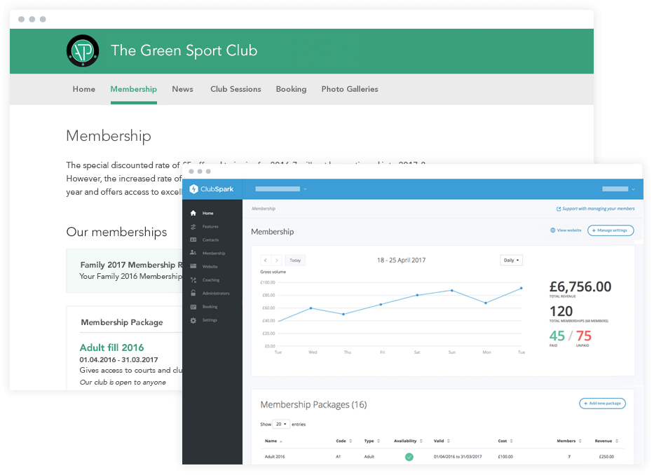Screen dimensions: 654x475
Task: Click the Booking calendar icon
Action: (193, 306)
